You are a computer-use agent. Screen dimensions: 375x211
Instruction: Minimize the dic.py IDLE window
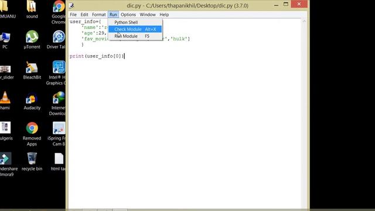point(276,5)
